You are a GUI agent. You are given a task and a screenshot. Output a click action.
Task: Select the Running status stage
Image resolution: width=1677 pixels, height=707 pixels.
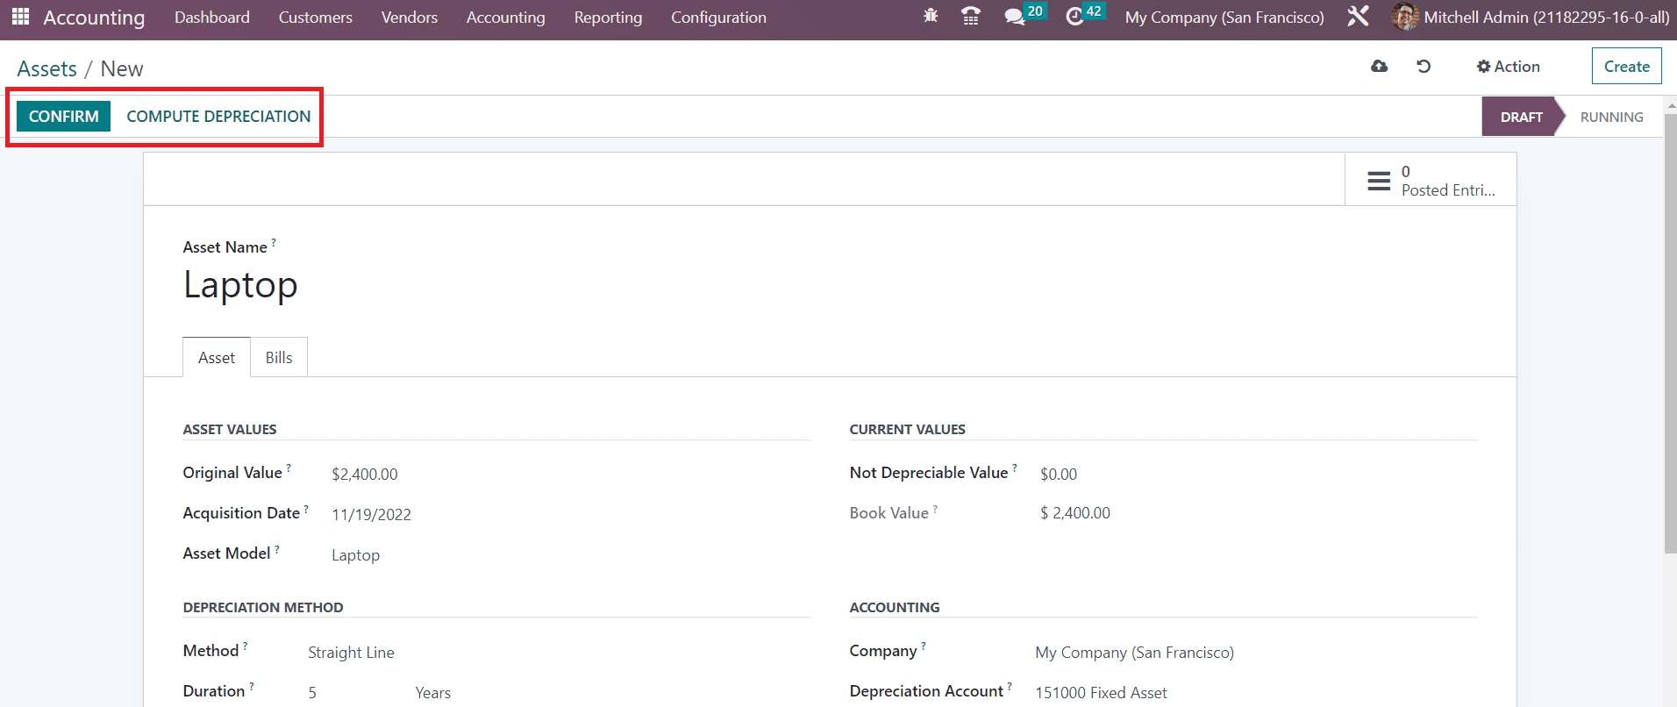(x=1611, y=118)
